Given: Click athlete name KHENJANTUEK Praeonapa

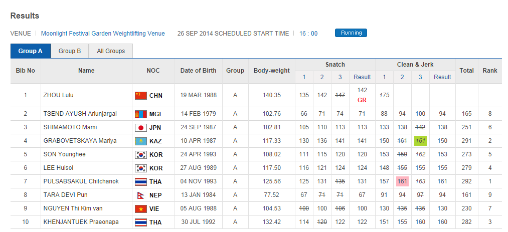Looking at the screenshot, I should 81,222.
